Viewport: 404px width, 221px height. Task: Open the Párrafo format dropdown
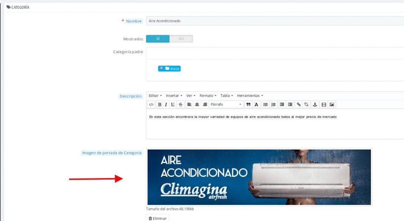[x=226, y=104]
